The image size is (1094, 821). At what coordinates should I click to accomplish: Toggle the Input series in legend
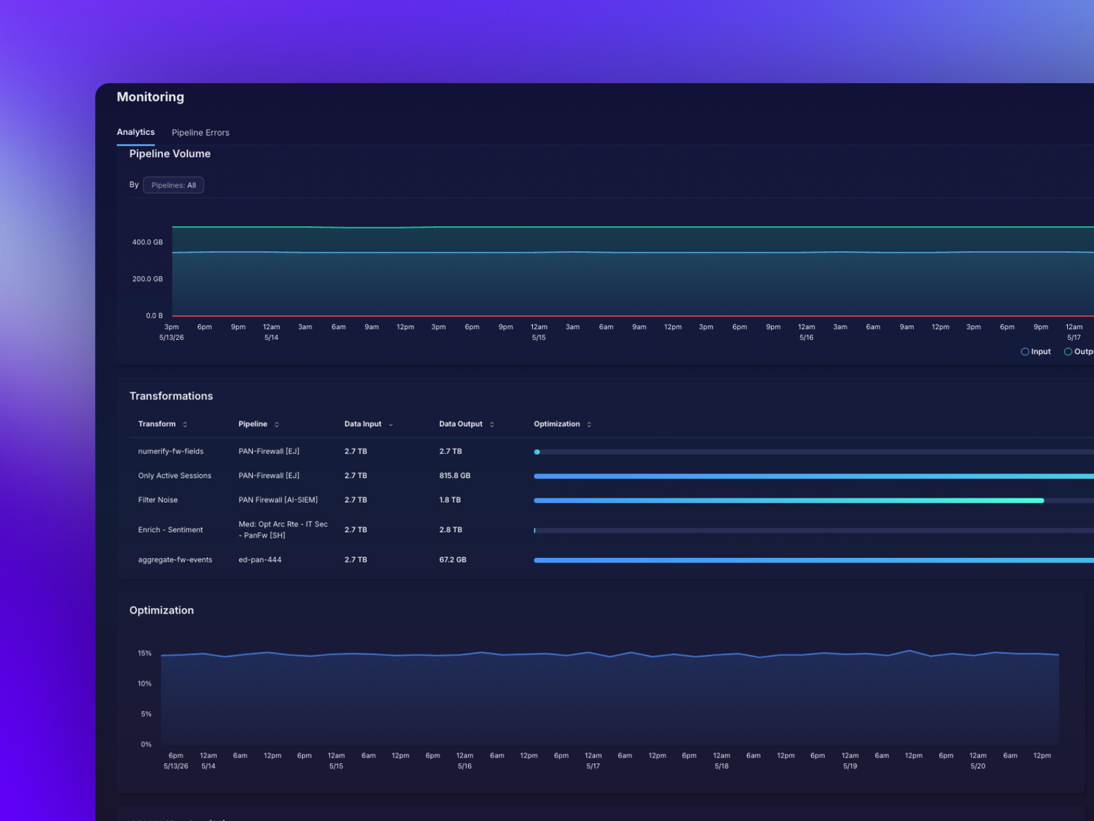click(x=1035, y=352)
